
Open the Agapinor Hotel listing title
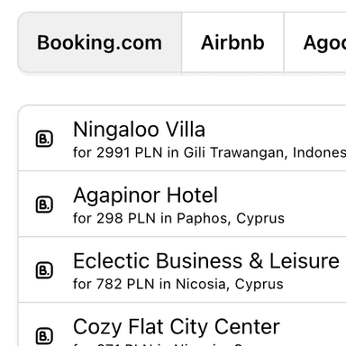(x=145, y=196)
